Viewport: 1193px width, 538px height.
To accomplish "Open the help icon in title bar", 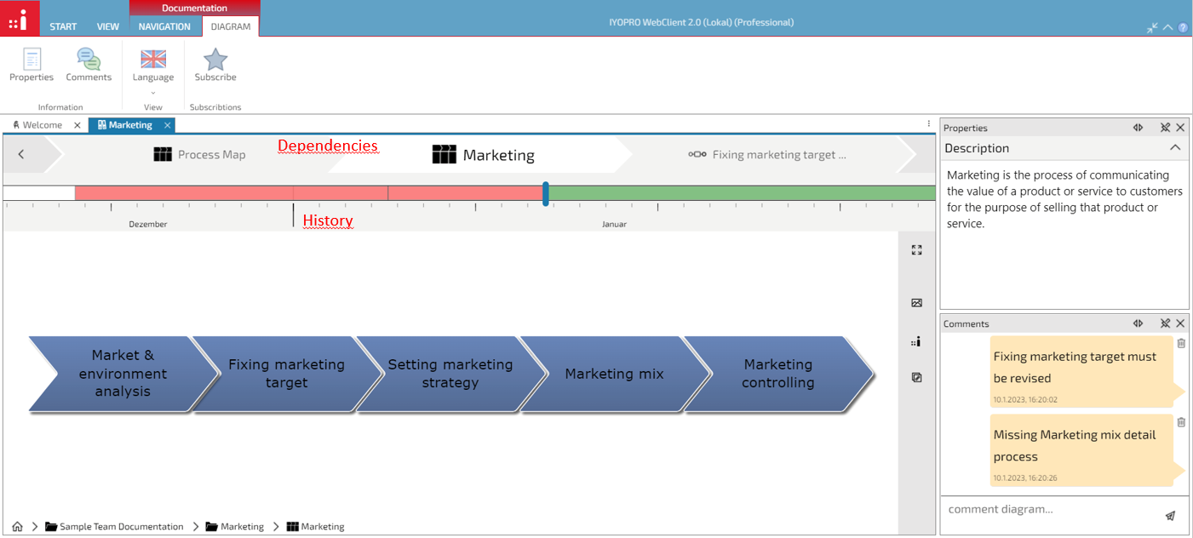I will [1183, 28].
